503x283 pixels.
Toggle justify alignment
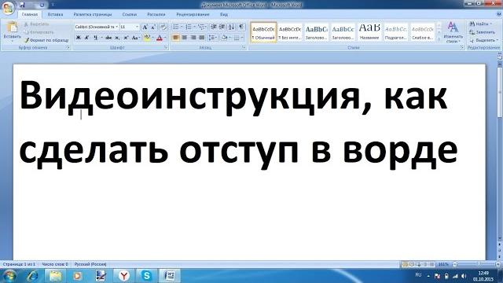[x=201, y=38]
